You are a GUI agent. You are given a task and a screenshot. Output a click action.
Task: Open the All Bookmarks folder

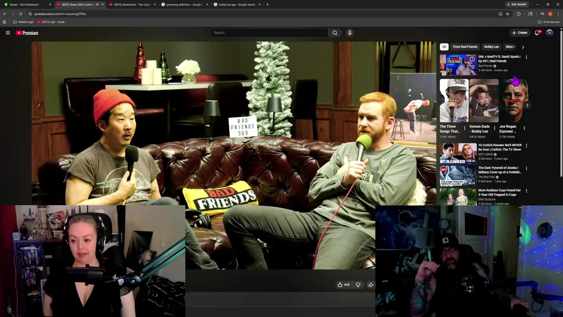[x=548, y=22]
